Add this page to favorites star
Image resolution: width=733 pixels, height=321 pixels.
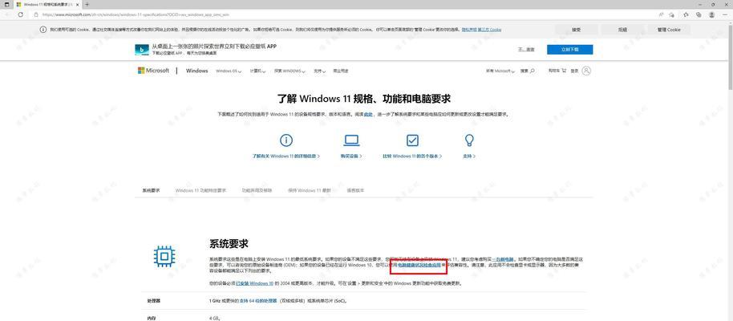click(671, 14)
